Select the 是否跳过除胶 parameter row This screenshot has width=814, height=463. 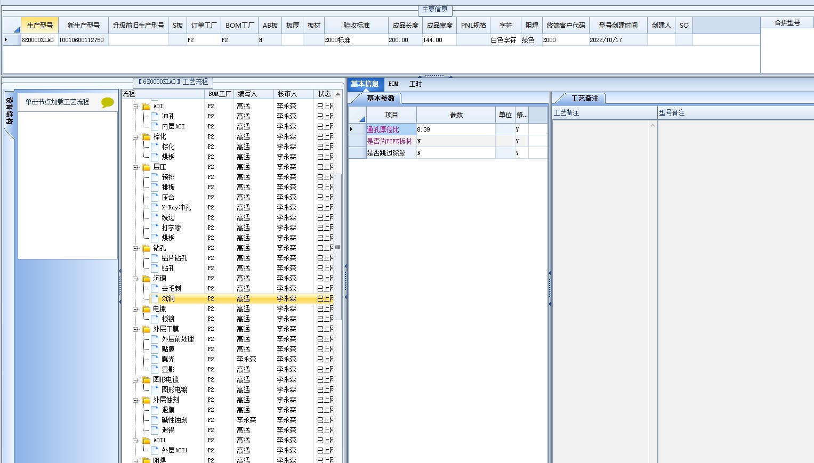pyautogui.click(x=448, y=153)
